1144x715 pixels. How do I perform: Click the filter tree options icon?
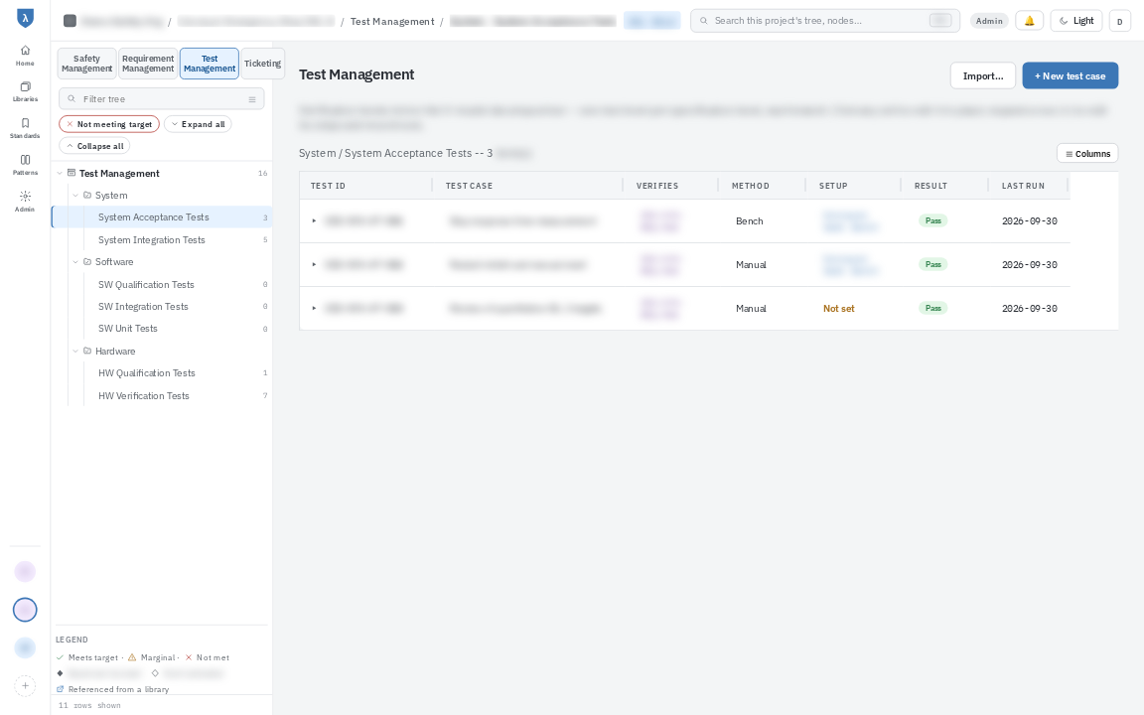click(252, 99)
